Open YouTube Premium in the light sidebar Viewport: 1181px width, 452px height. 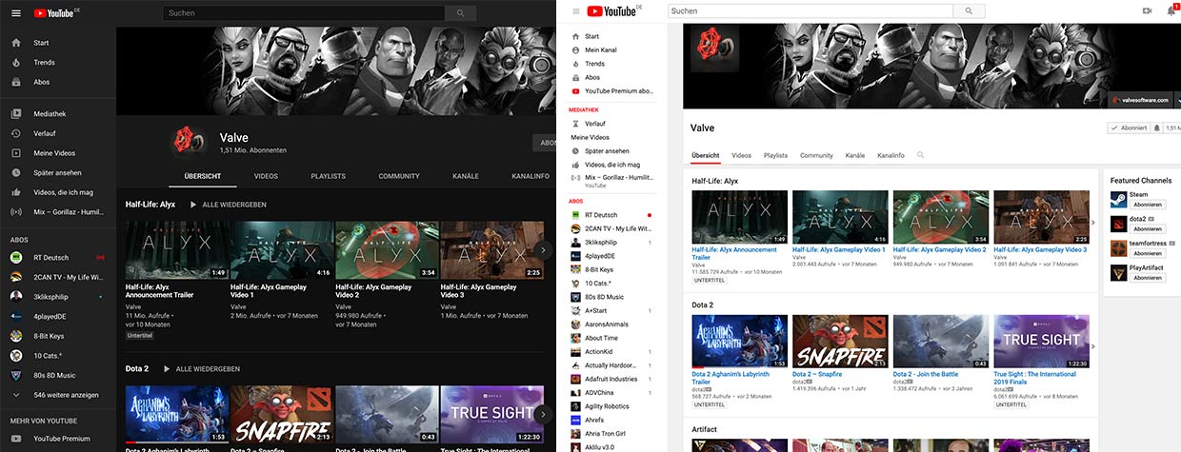tap(612, 91)
